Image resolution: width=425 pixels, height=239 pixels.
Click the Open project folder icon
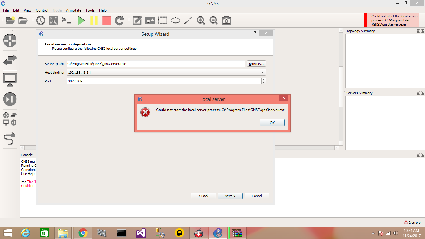coord(23,21)
